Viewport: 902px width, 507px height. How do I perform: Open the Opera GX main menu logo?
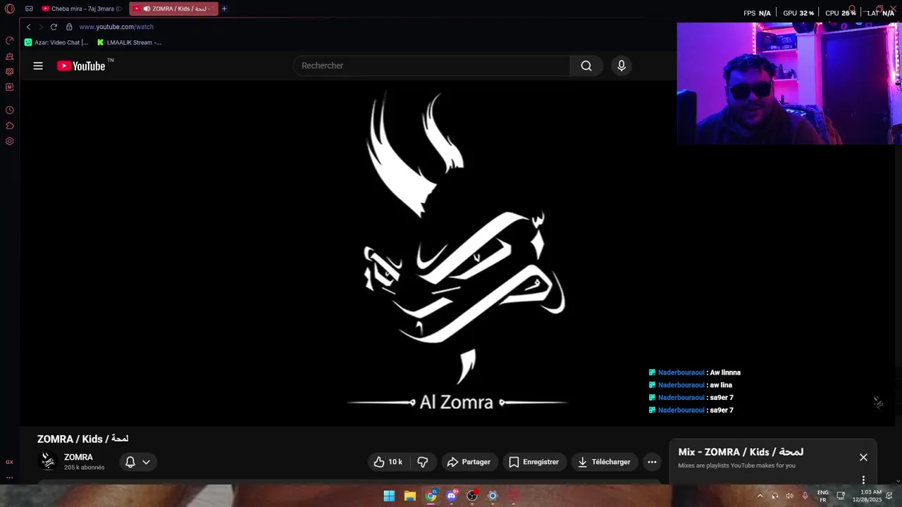click(9, 8)
